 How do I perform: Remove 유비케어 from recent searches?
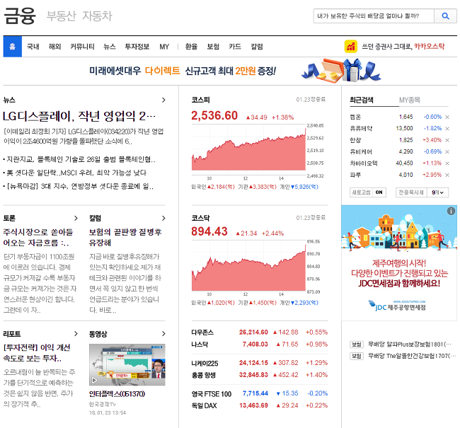447,151
